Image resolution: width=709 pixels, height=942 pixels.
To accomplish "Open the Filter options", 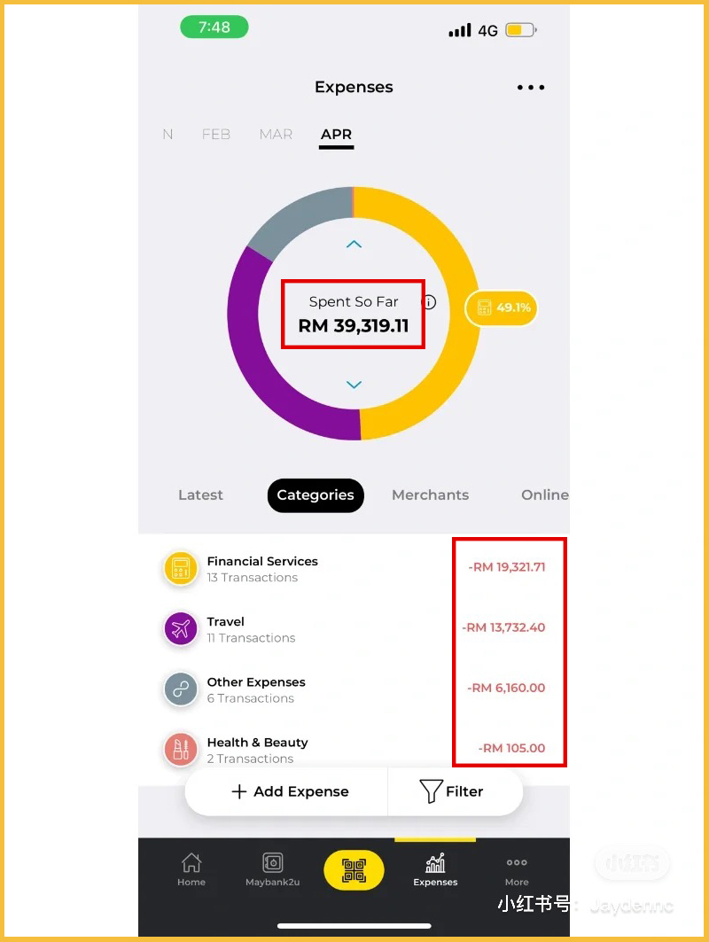I will tap(452, 791).
